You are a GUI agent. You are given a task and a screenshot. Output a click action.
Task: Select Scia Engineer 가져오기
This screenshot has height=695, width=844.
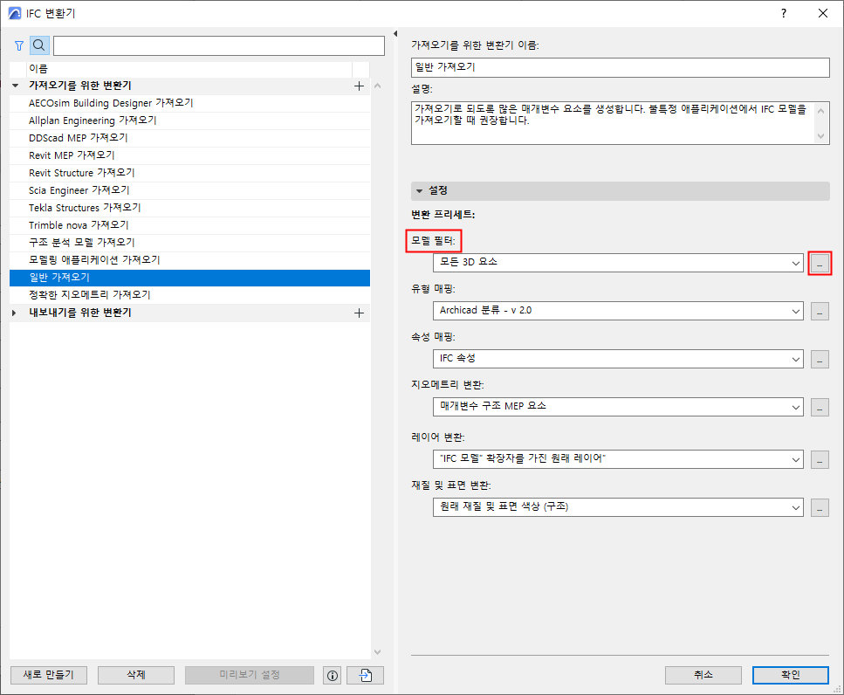click(190, 190)
